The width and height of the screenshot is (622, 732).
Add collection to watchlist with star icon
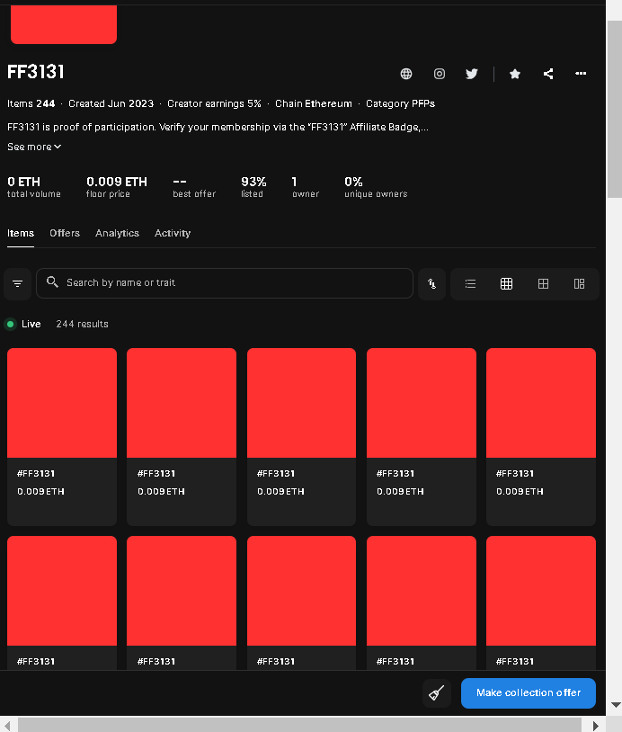515,74
